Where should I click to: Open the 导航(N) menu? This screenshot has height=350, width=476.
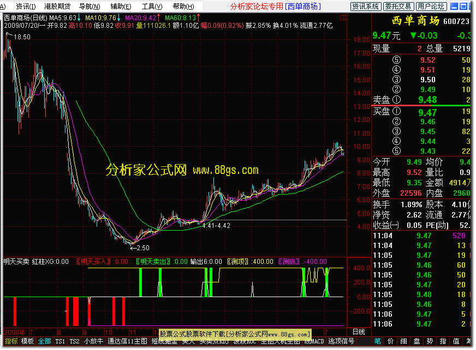tap(90, 7)
